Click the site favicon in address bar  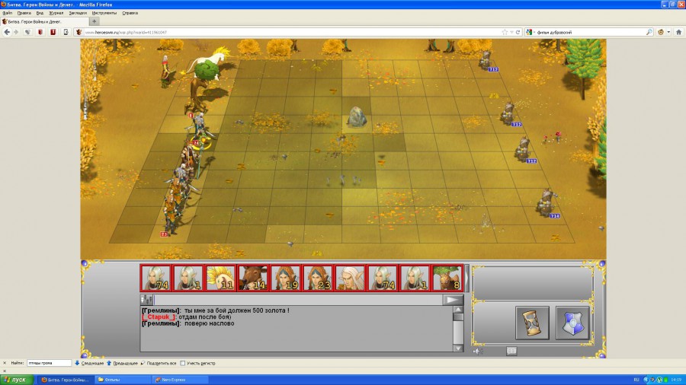click(79, 32)
